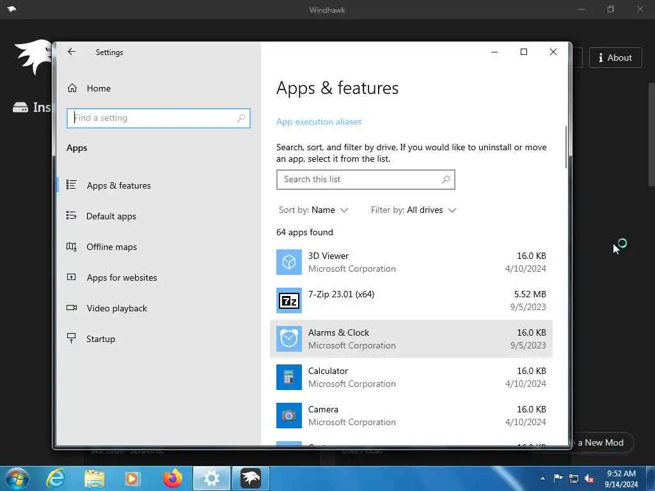The width and height of the screenshot is (655, 491).
Task: Open App execution aliases link
Action: (319, 121)
